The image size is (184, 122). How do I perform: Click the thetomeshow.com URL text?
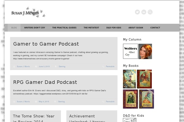coord(41,59)
